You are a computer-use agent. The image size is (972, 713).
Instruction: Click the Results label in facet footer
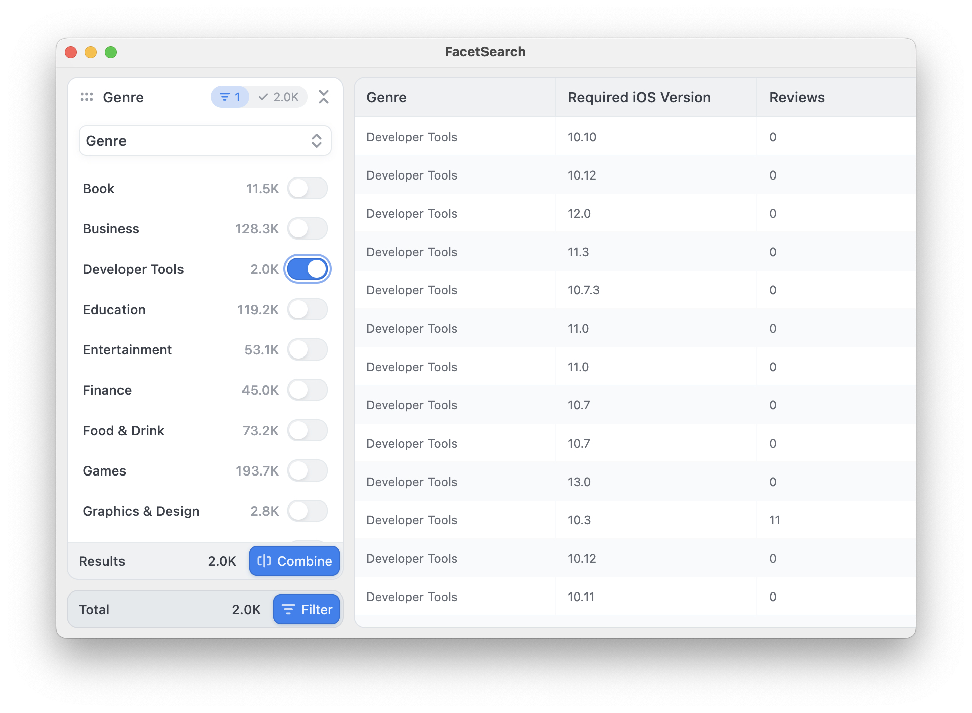pyautogui.click(x=102, y=561)
